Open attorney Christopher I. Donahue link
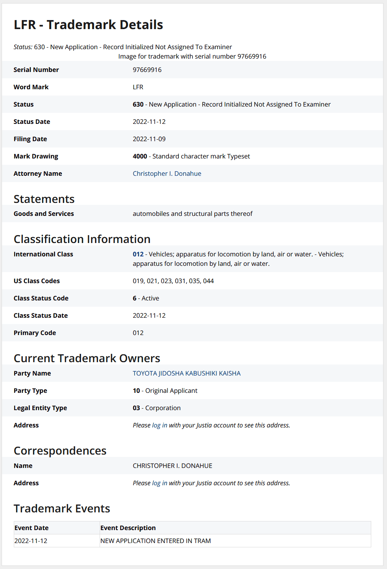Viewport: 387px width, 569px height. click(x=167, y=173)
